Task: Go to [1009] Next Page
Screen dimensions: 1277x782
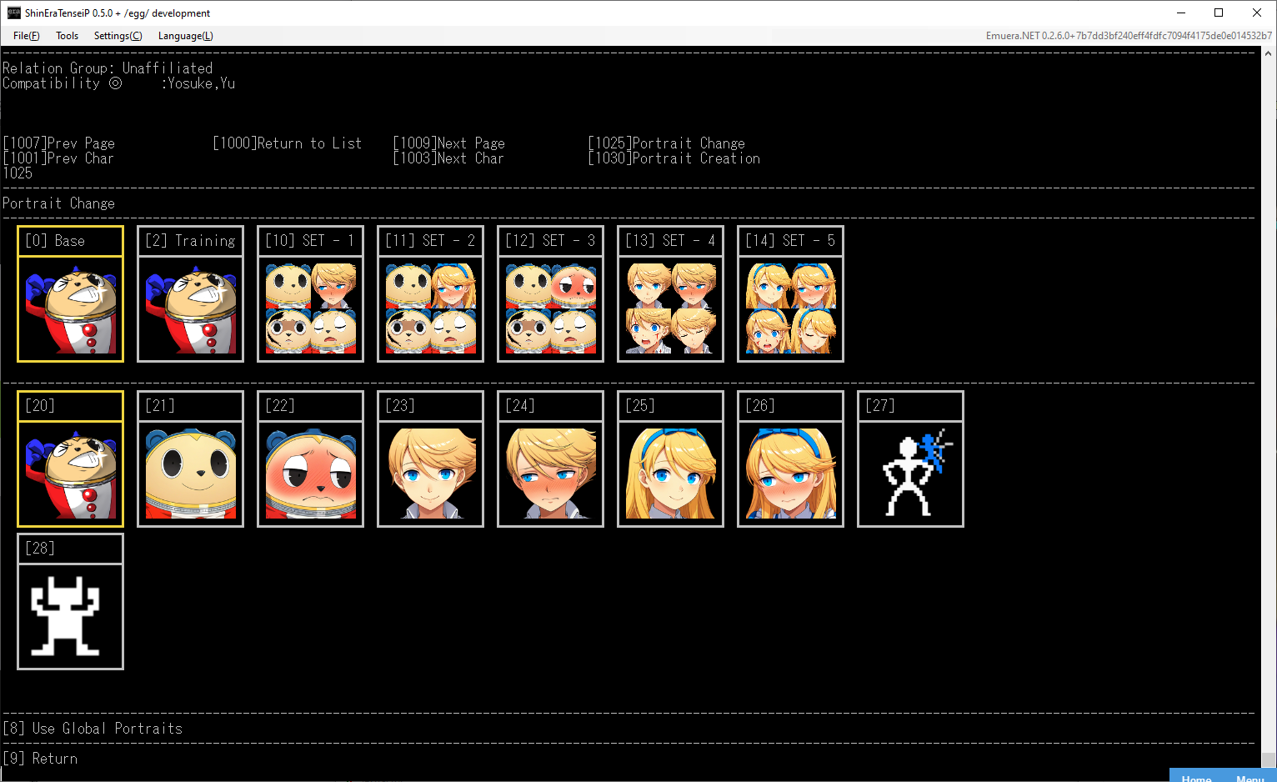Action: click(x=449, y=143)
